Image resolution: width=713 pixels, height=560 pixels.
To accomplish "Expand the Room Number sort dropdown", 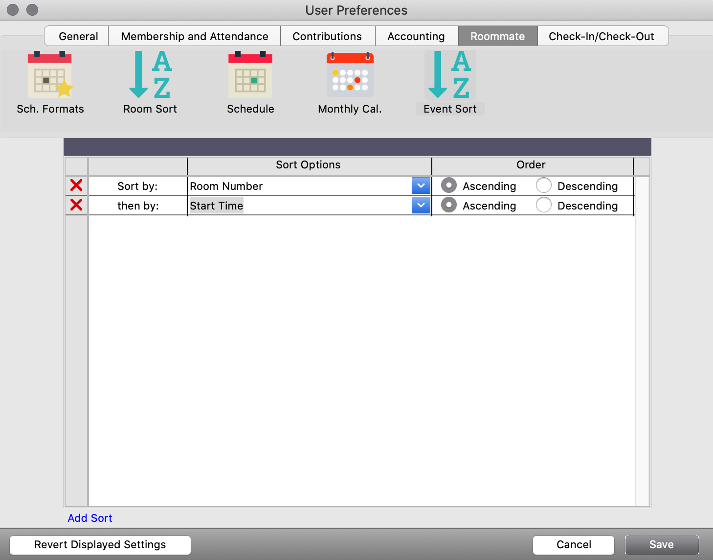I will pos(421,186).
